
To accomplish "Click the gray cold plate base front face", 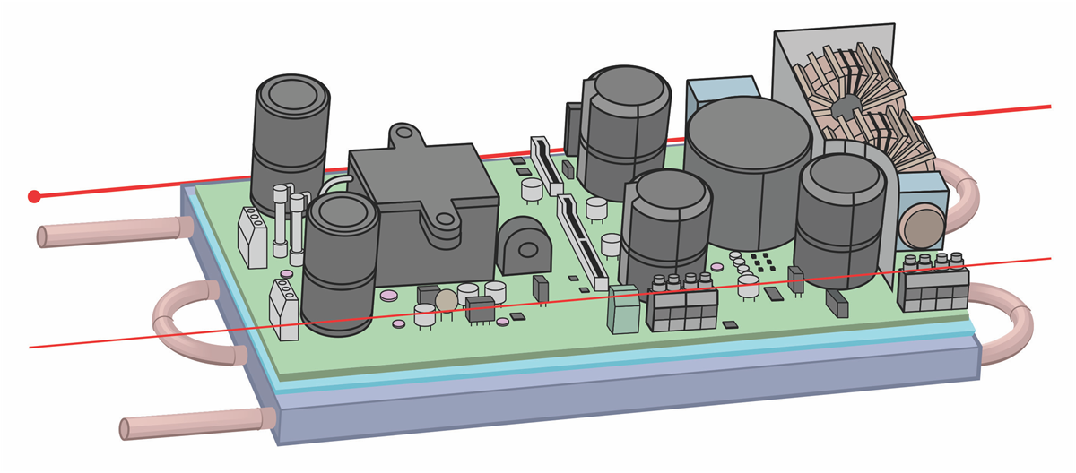I will click(x=628, y=403).
